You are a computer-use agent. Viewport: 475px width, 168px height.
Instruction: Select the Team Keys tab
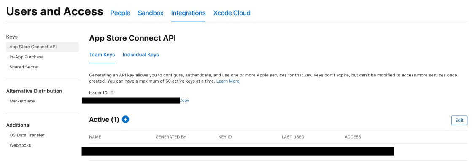coord(102,55)
